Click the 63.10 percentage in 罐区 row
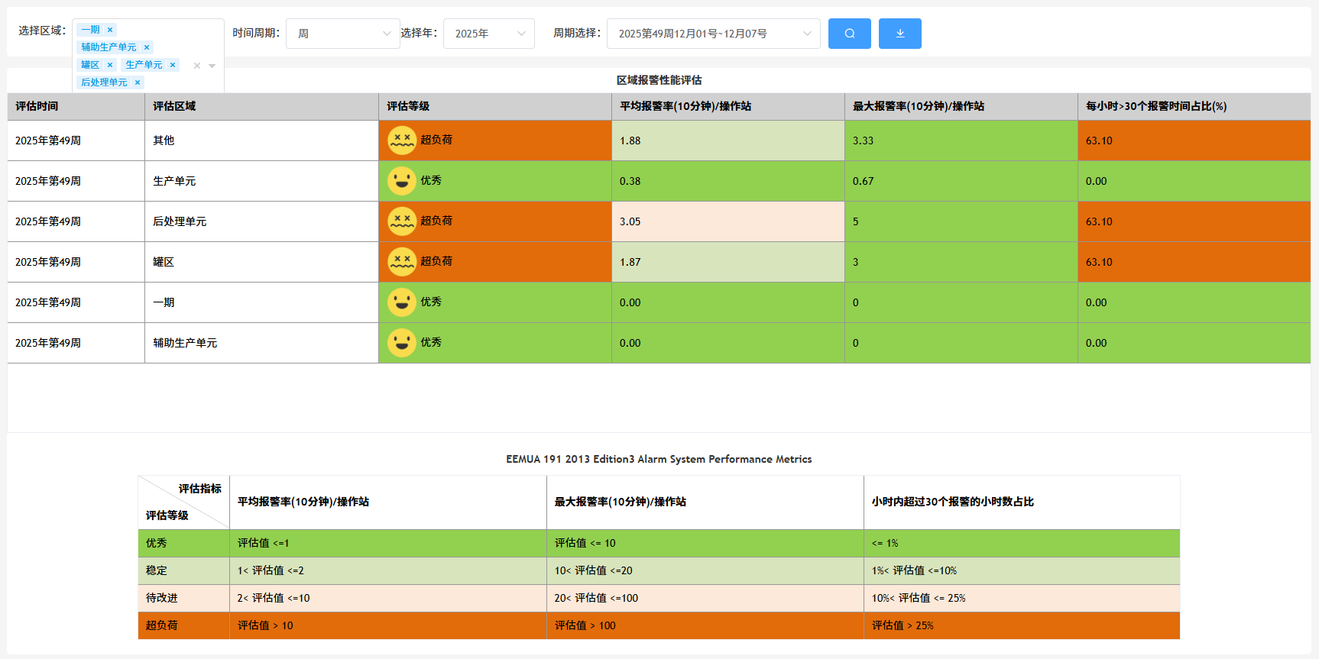Viewport: 1319px width, 659px height. [x=1099, y=262]
